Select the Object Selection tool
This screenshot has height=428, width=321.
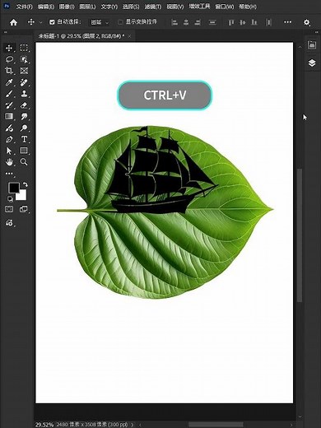point(24,59)
